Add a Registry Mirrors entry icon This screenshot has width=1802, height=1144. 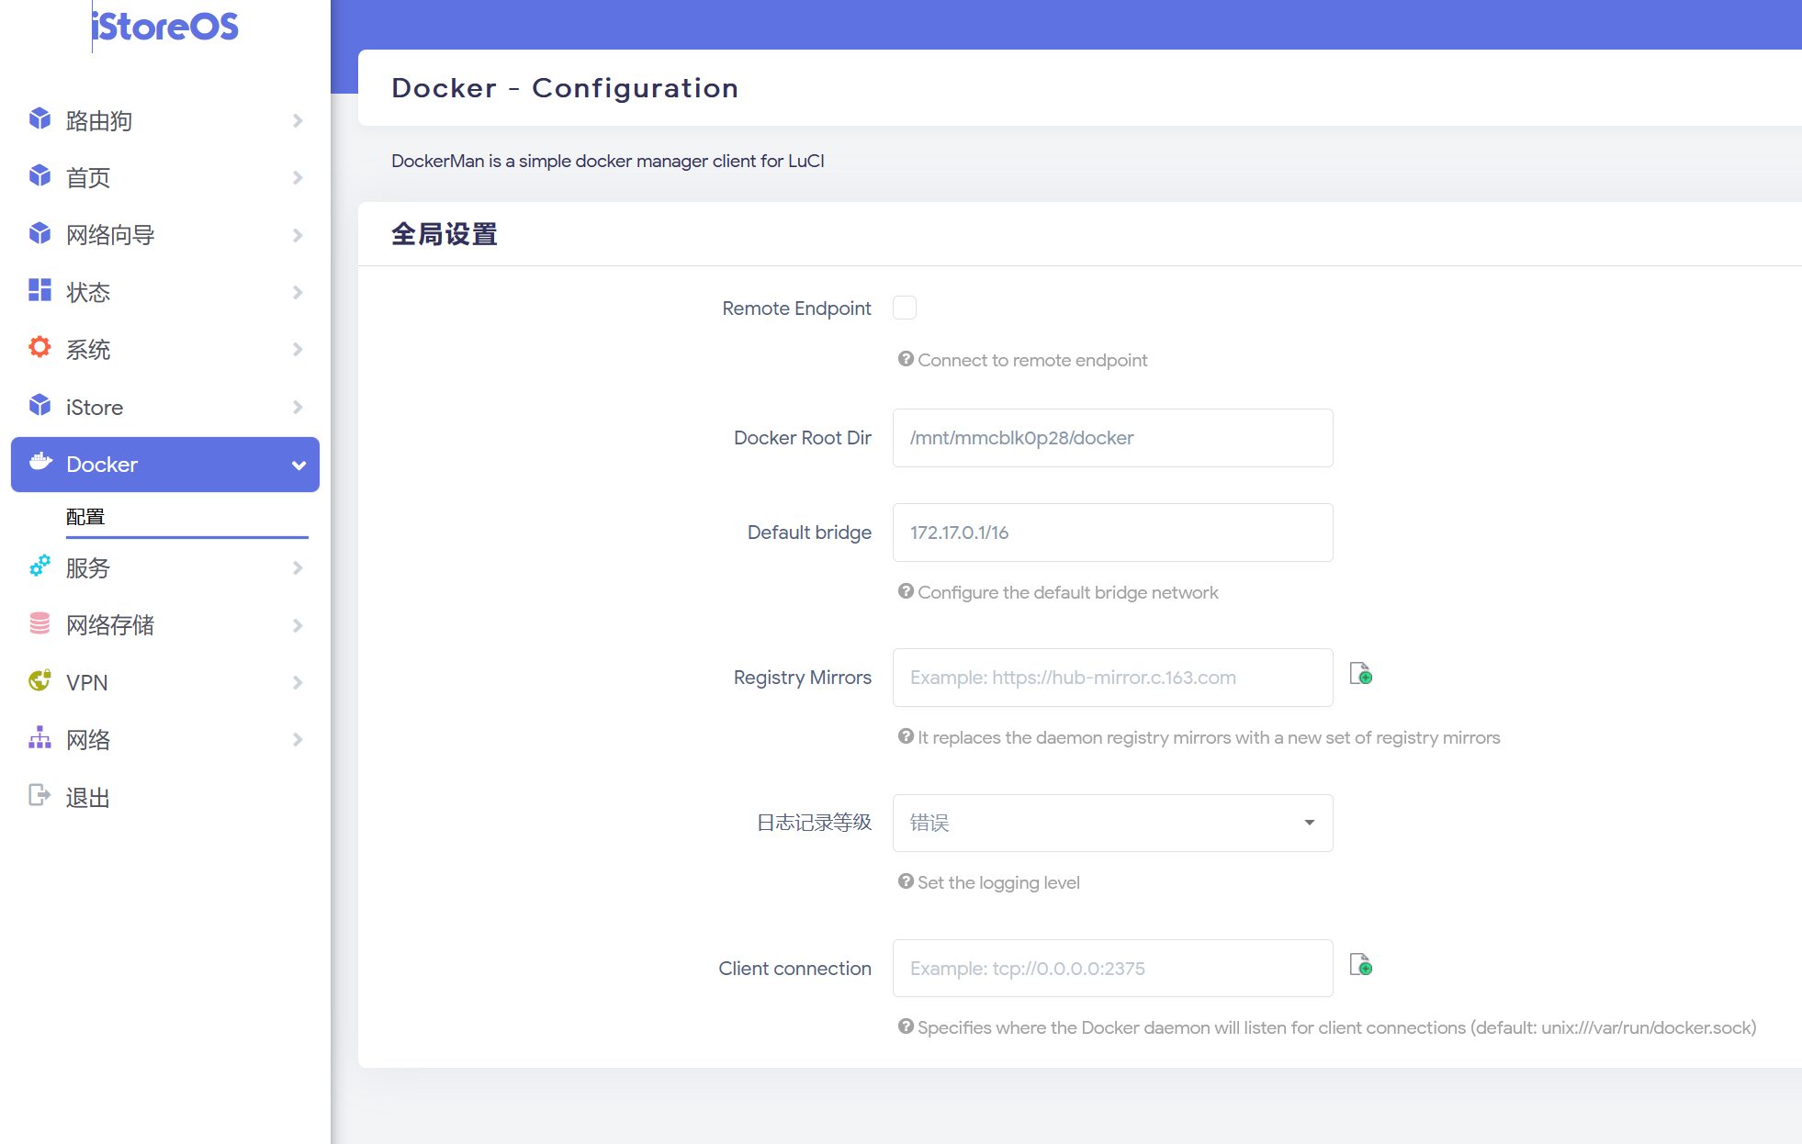(1361, 674)
